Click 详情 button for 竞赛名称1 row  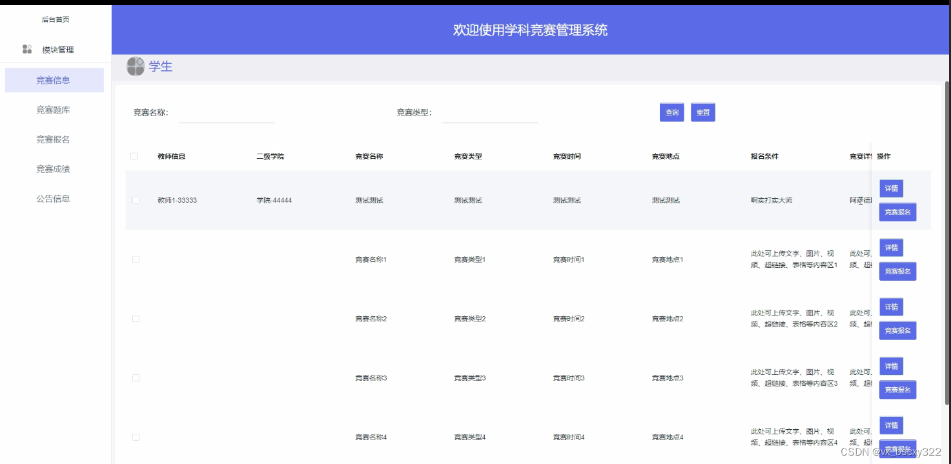pyautogui.click(x=892, y=248)
